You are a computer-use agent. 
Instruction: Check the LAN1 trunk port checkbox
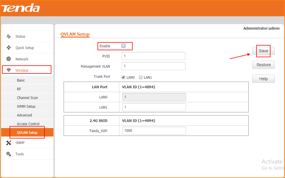[141, 77]
